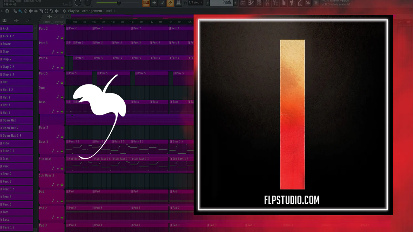Mute the Perc 2 track

coord(62,38)
